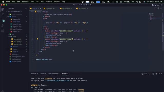Open macOS Spotlight search icon
Viewport: 164px width, 92px height.
point(137,2)
